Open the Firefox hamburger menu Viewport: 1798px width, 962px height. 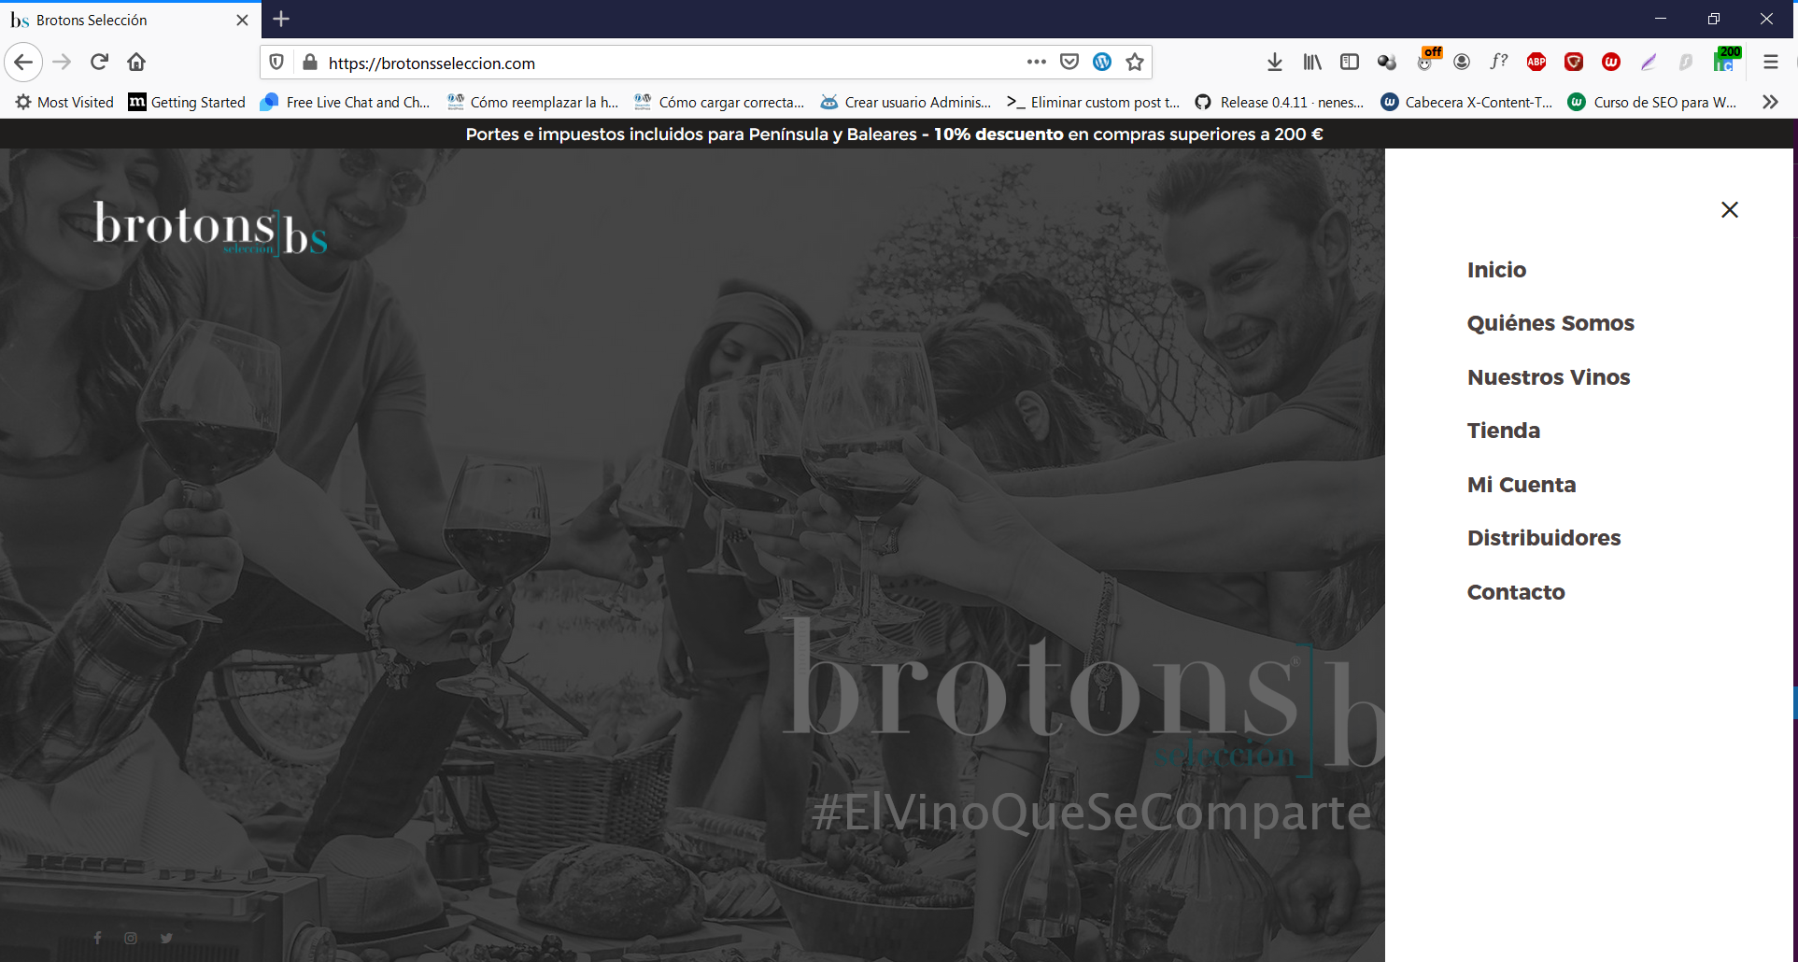coord(1771,63)
